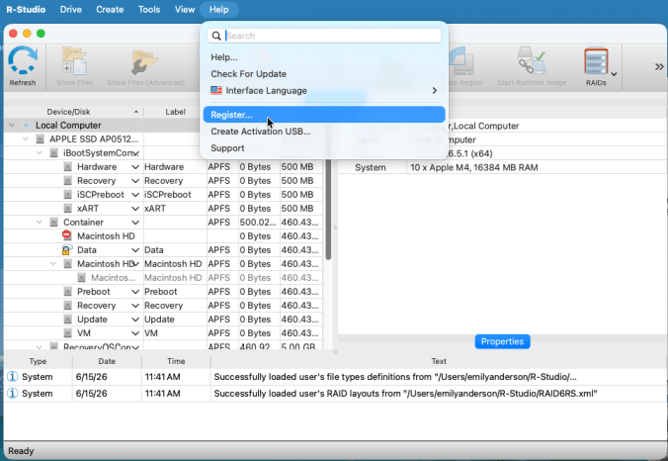Screen dimensions: 668x461
Task: Select the greyed Macintos... snapshot row
Action: click(x=163, y=278)
